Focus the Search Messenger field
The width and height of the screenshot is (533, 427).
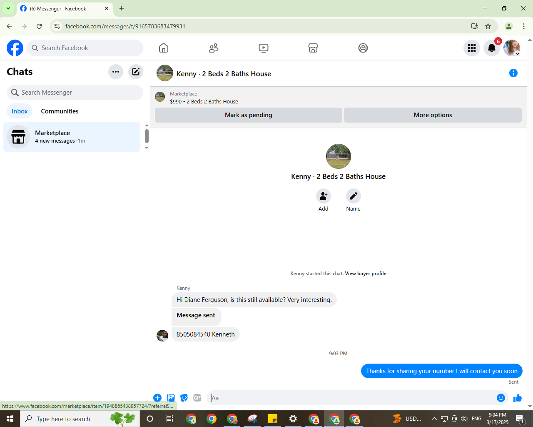point(75,93)
